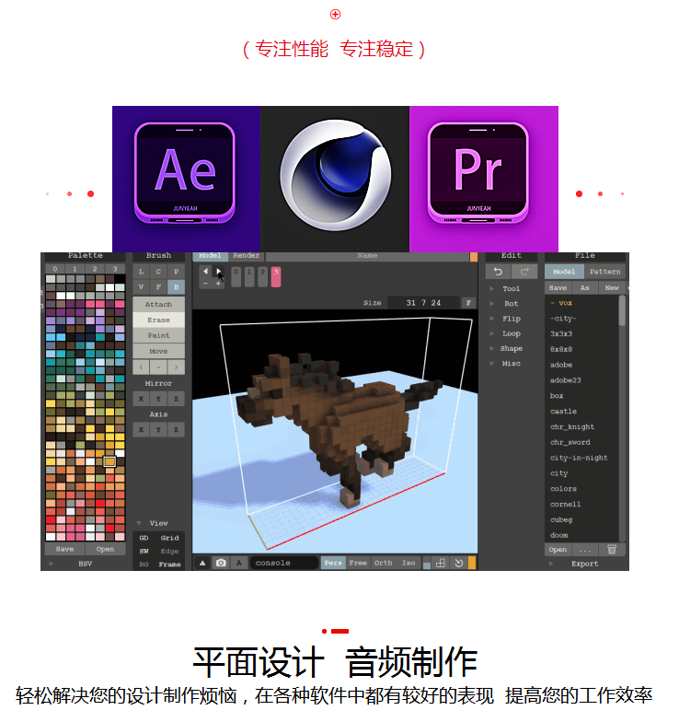
Task: Toggle Mirror X axis
Action: 141,399
